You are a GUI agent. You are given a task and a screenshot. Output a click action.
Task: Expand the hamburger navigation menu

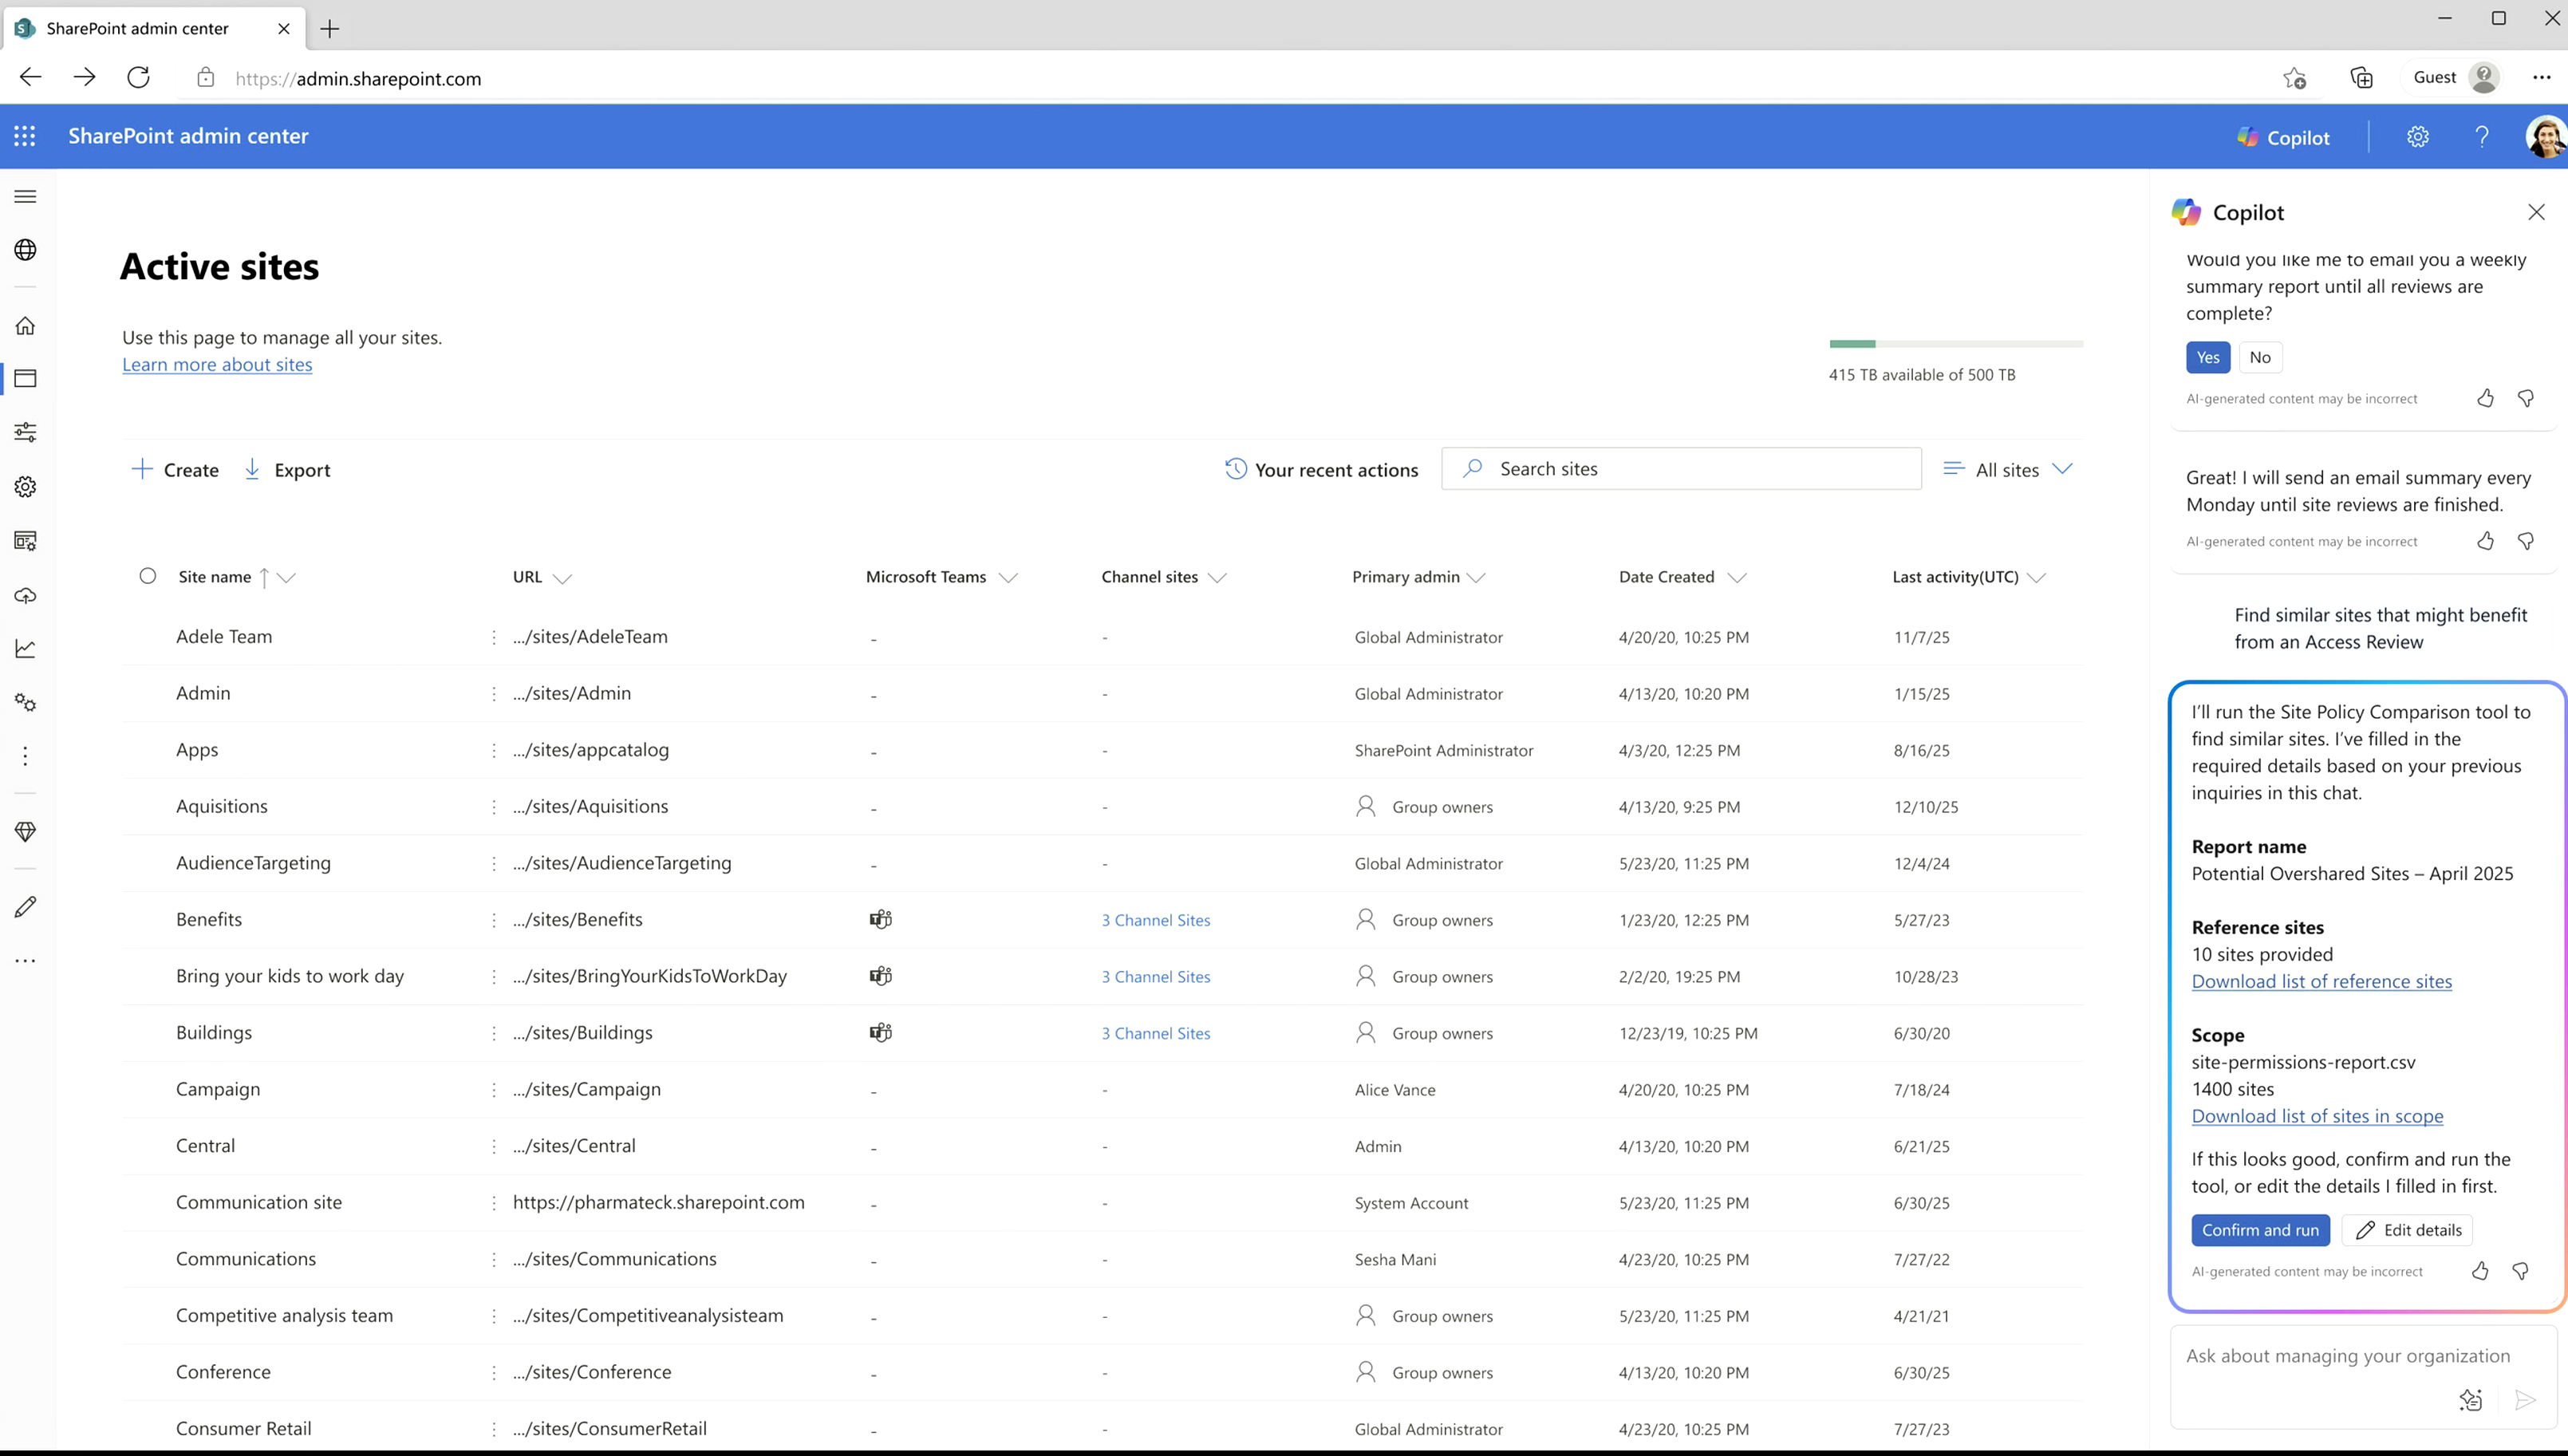26,196
